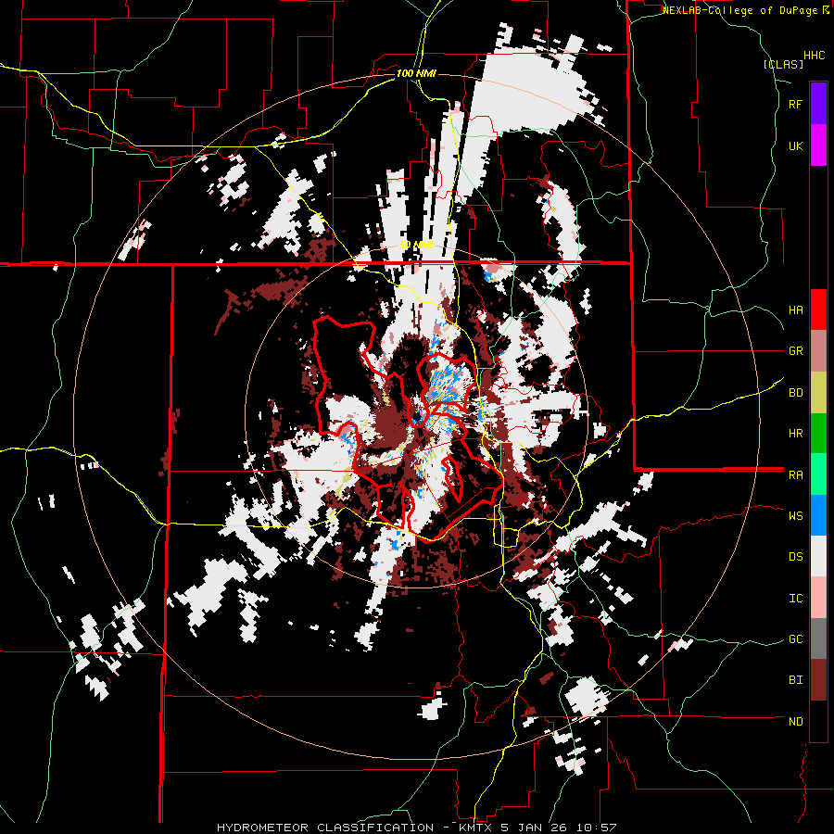This screenshot has width=834, height=834.
Task: Click the DS white legend swatch
Action: pos(818,556)
